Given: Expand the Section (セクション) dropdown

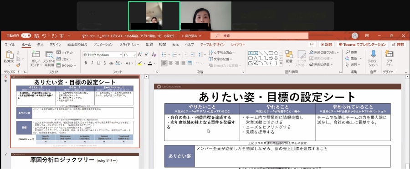Looking at the screenshot, I should tap(67, 65).
